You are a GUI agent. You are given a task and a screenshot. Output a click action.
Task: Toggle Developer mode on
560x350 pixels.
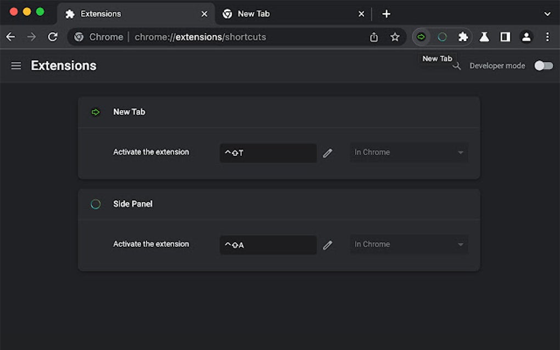coord(543,65)
